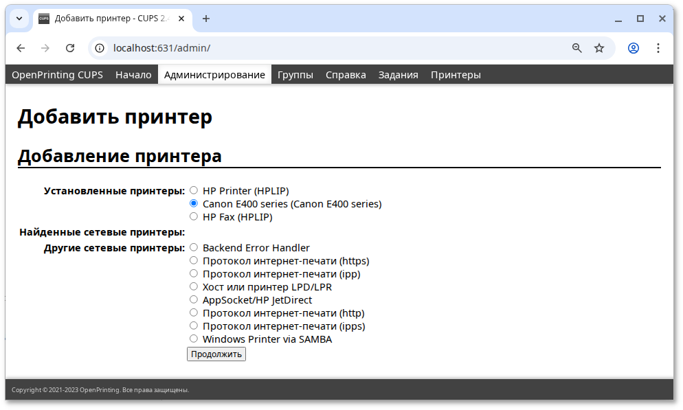The height and width of the screenshot is (410, 683).
Task: Reload the current page
Action: point(69,48)
